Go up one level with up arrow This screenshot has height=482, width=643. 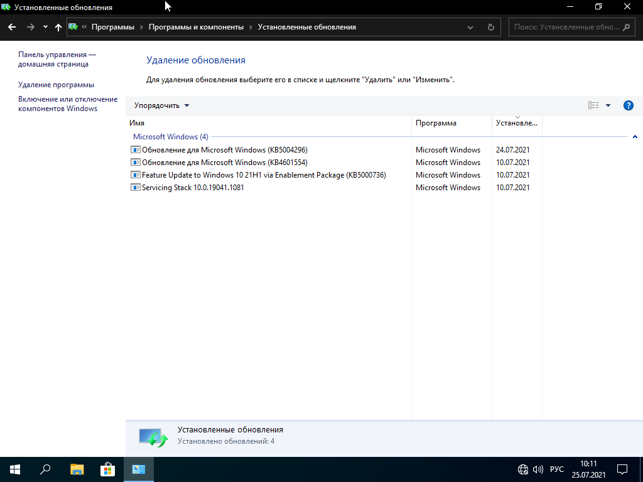pos(58,27)
